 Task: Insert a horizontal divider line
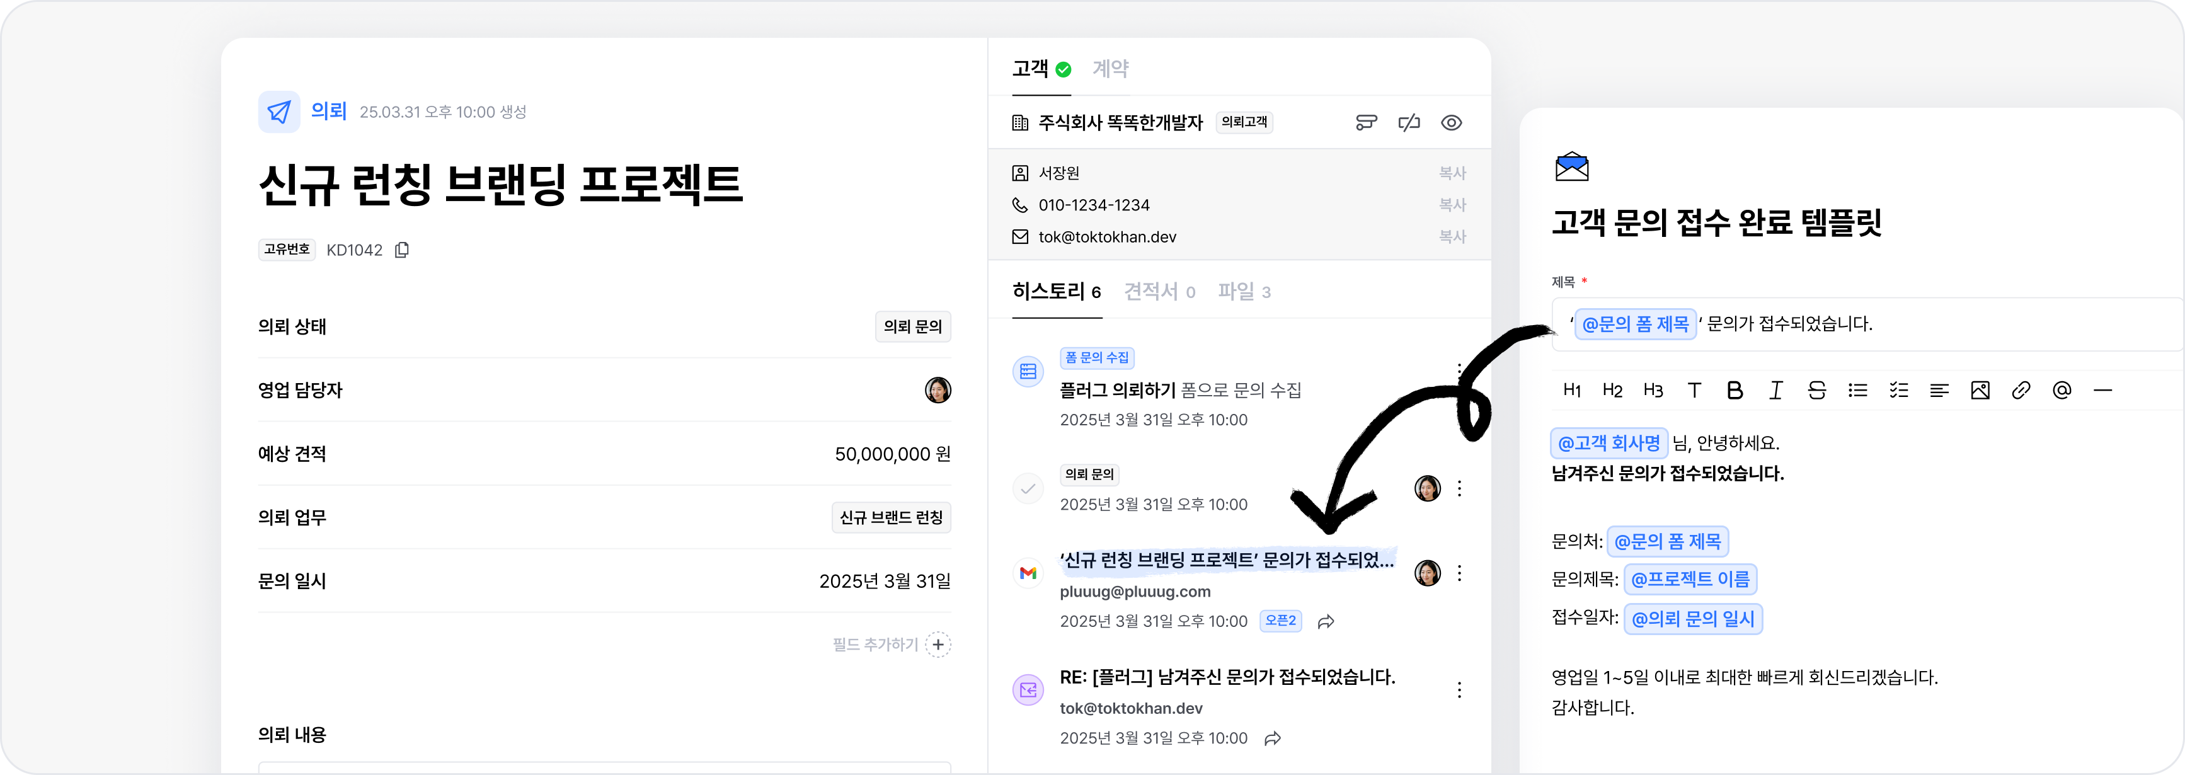(2102, 390)
